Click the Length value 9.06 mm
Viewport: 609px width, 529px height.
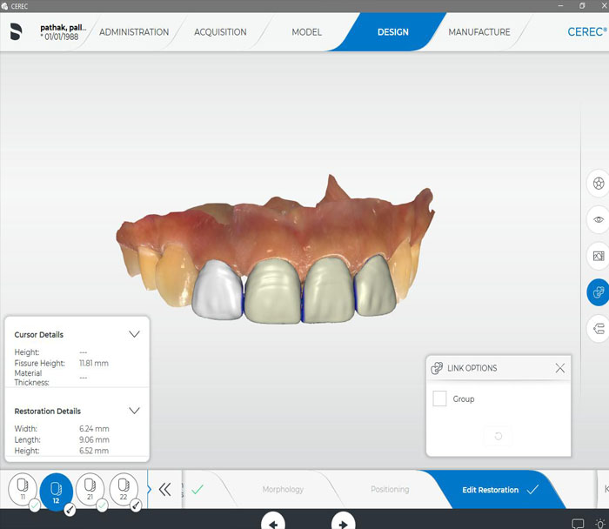click(94, 439)
